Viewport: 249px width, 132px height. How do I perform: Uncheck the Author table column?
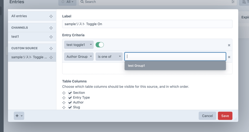tap(70, 102)
